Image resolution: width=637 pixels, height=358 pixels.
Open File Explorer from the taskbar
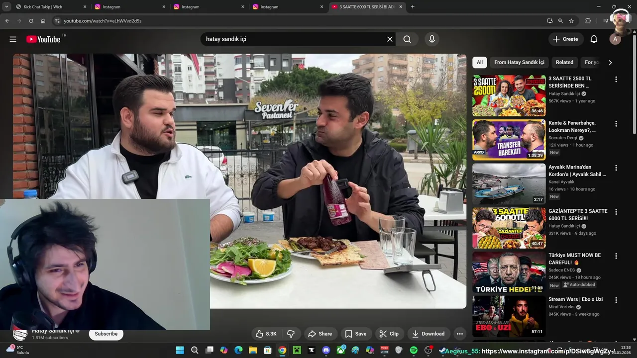(253, 350)
